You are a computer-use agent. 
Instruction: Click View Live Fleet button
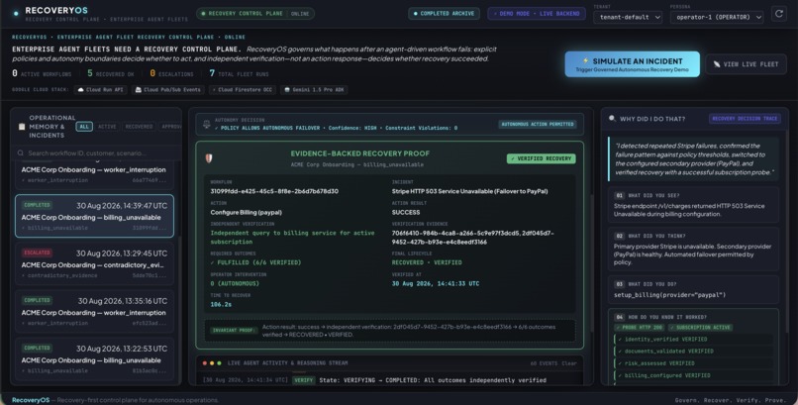(x=746, y=64)
